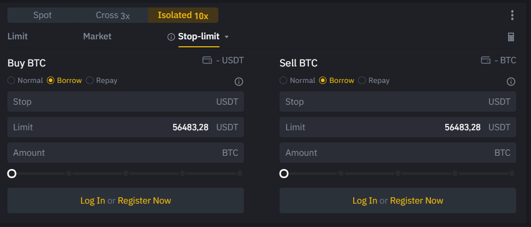Select Normal mode under Sell BTC
Image resolution: width=531 pixels, height=227 pixels.
(x=284, y=81)
